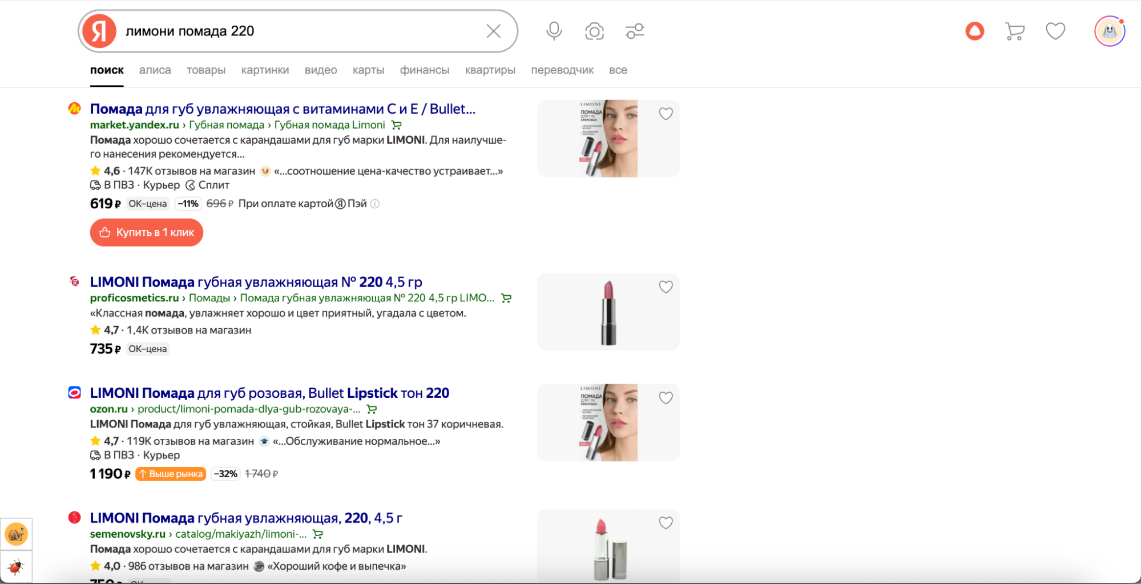Click the ladybug bug-report icon
This screenshot has width=1141, height=584.
[x=16, y=567]
